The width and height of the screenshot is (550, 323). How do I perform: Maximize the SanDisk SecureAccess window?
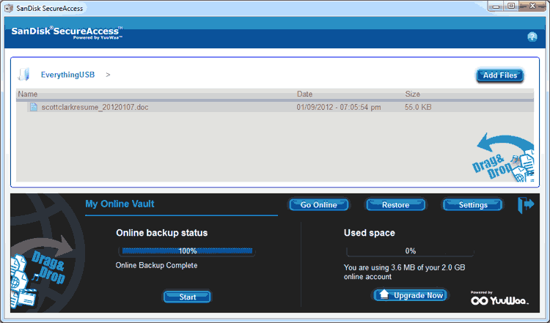511,6
